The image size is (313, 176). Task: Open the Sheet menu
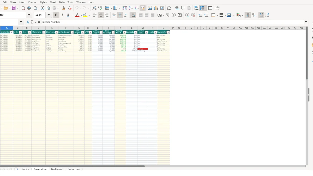(x=53, y=2)
